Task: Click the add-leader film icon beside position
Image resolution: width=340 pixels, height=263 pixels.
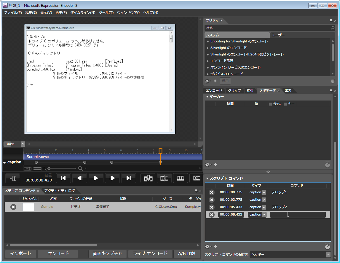Action: point(13,178)
